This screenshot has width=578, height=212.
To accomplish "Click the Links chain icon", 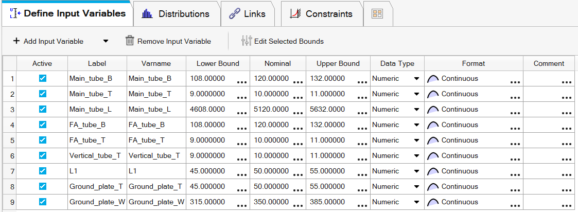I will click(234, 14).
